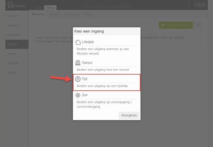The image size is (213, 147).
Task: Click the orange alert exclamation icon
Action: click(x=189, y=5)
